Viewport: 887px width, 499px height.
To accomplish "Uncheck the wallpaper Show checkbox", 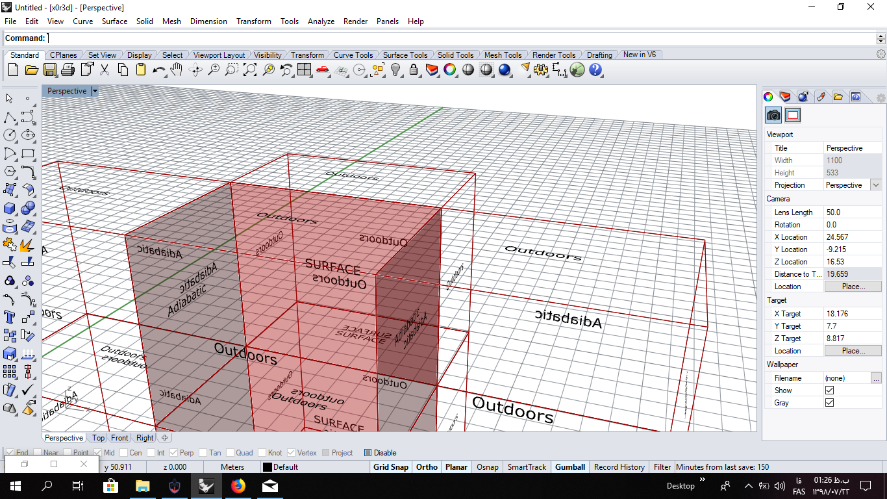I will 829,390.
